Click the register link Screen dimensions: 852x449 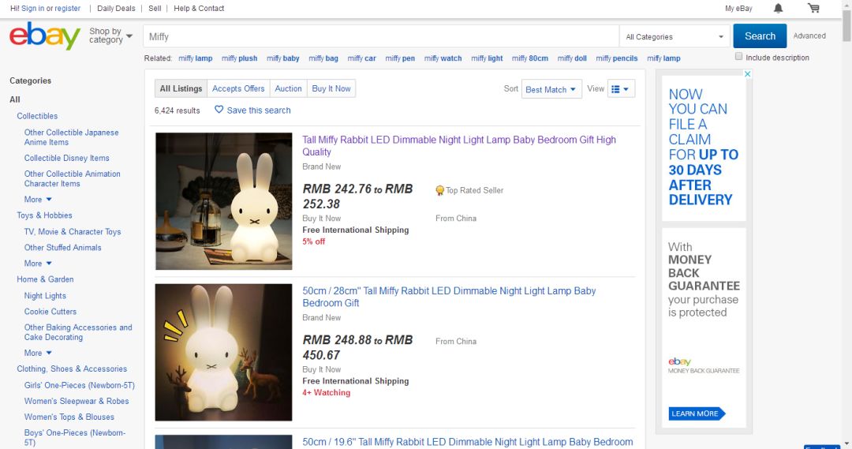pos(67,8)
